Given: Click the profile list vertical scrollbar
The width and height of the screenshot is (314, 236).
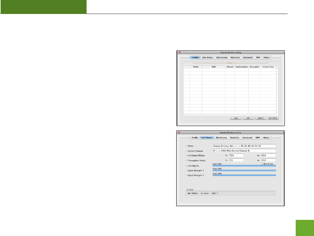Looking at the screenshot, I should point(277,91).
